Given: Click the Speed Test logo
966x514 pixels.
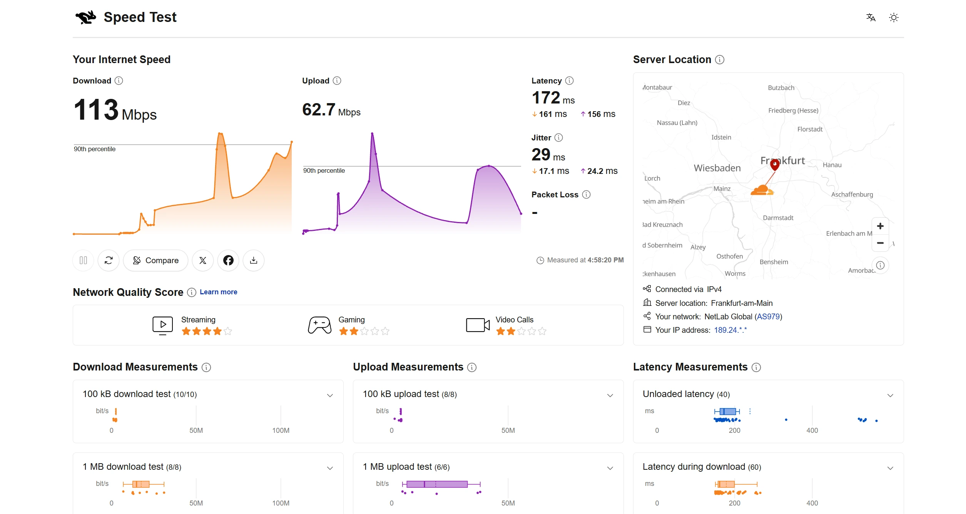Looking at the screenshot, I should click(125, 17).
